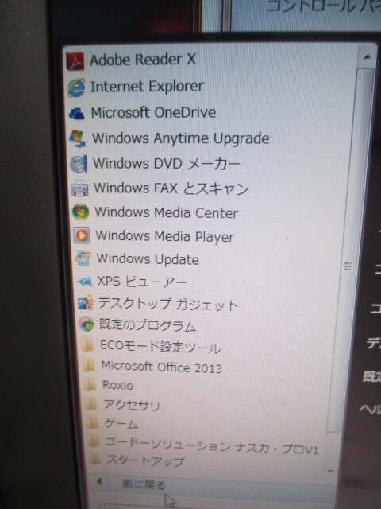Open Windows FAX とスキャン menu entry

(171, 188)
